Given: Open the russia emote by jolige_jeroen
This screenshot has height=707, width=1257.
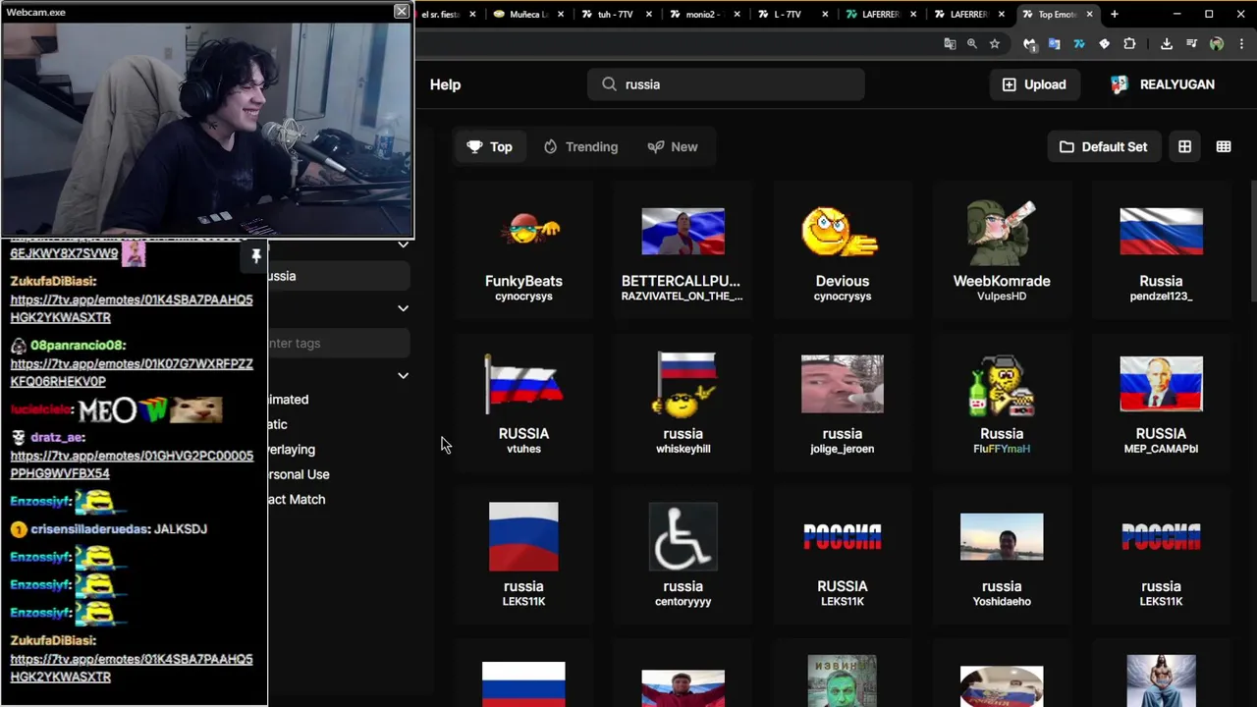Looking at the screenshot, I should (x=842, y=405).
